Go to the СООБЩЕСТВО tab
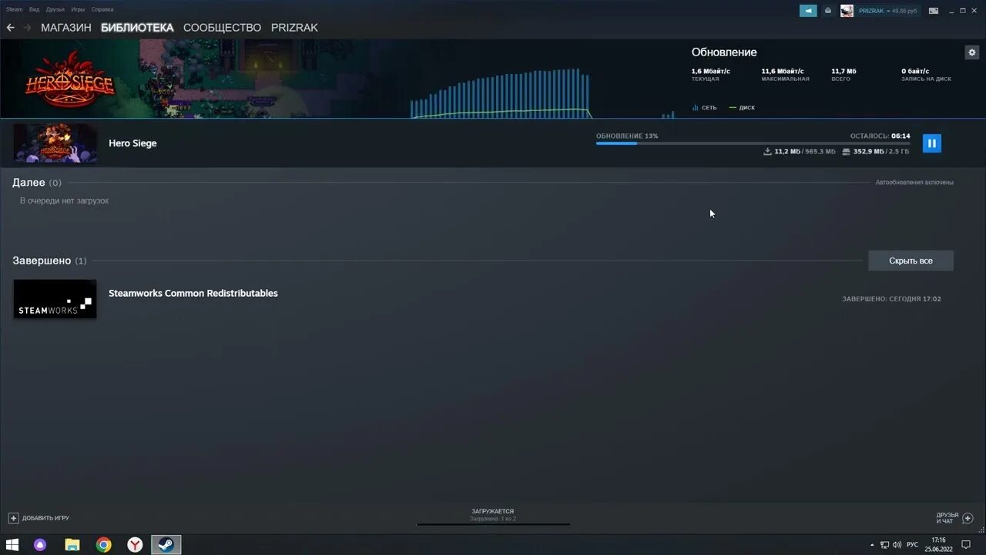 pyautogui.click(x=222, y=28)
